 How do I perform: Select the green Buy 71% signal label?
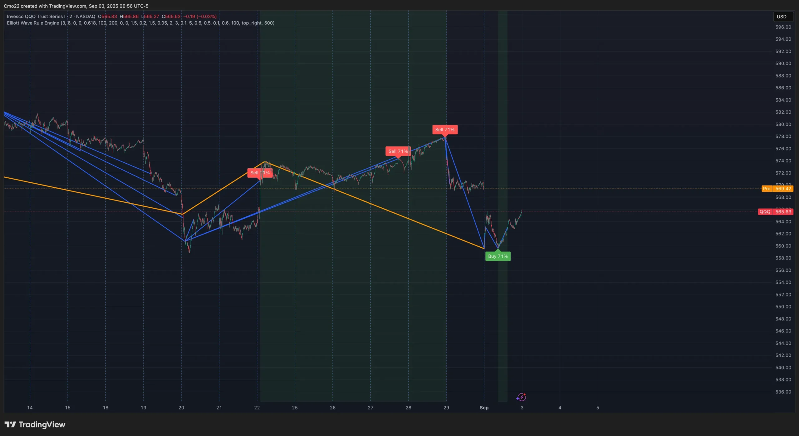pos(498,256)
